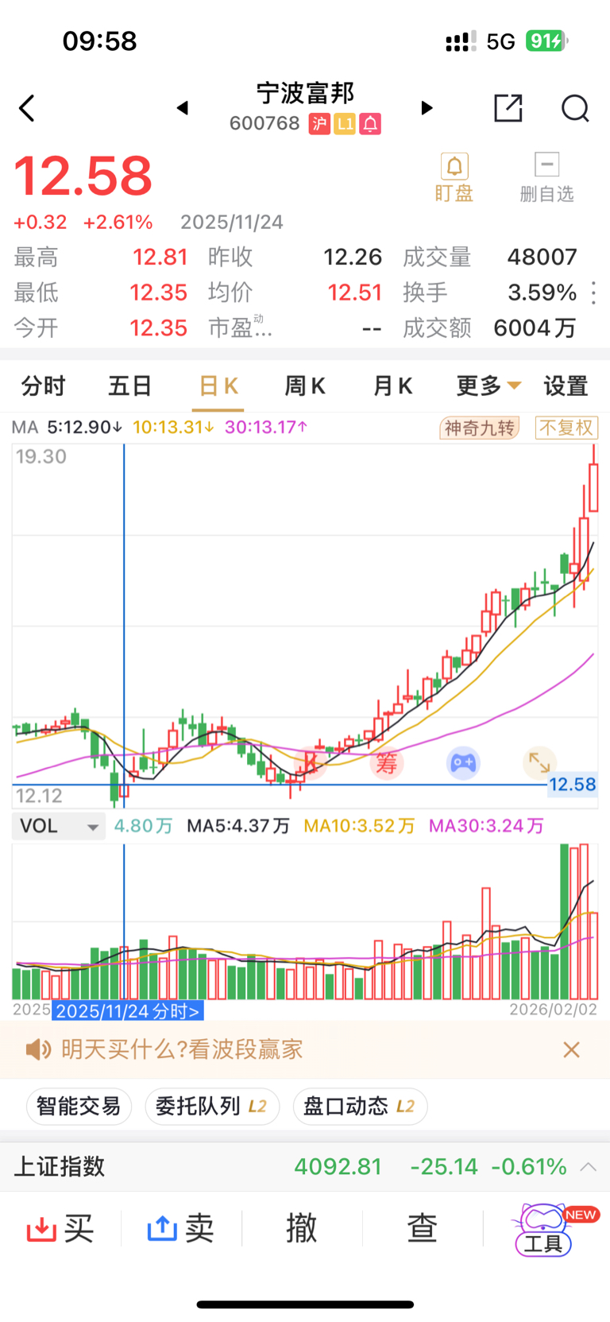Tap the 12.58 price tag on chart
This screenshot has width=610, height=1322.
coord(572,785)
